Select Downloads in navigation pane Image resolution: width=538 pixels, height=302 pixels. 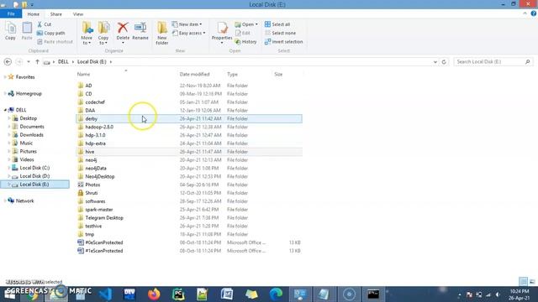point(31,135)
